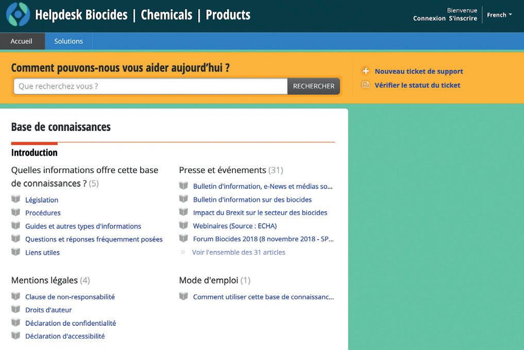The width and height of the screenshot is (524, 350).
Task: Open the French language dropdown
Action: point(499,15)
